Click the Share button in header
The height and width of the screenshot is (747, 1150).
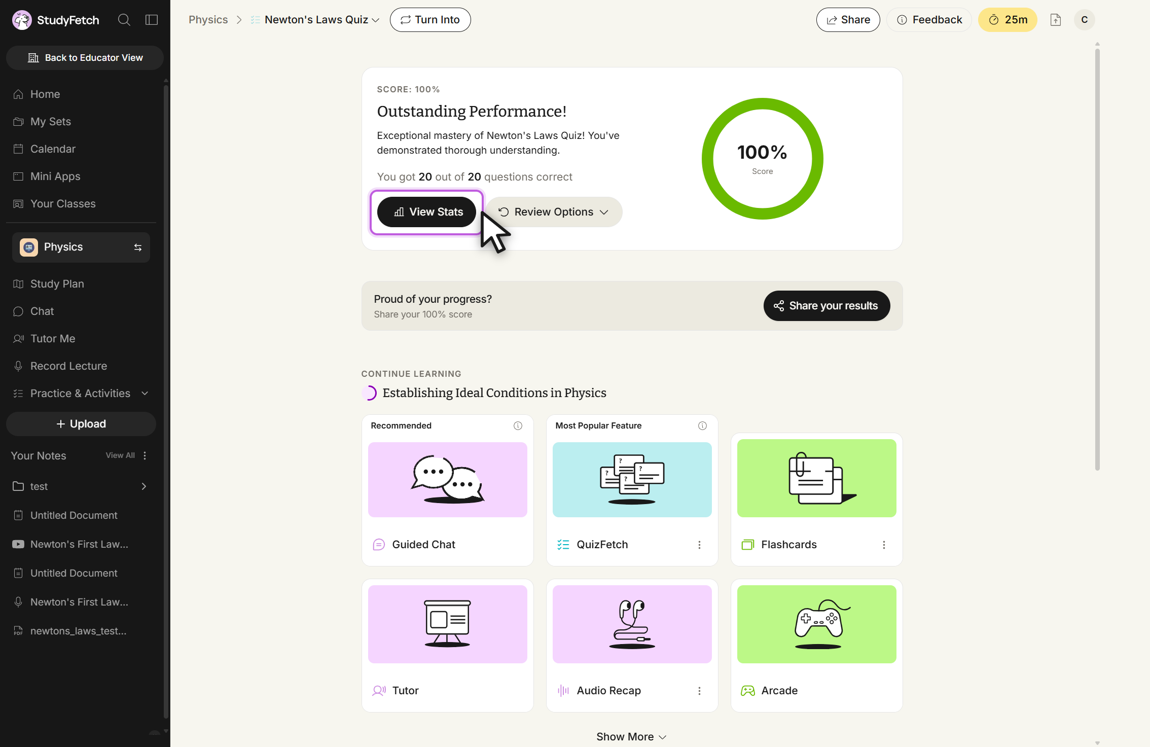click(848, 20)
